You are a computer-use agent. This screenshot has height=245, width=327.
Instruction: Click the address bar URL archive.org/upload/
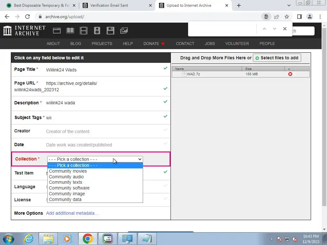coord(65,17)
